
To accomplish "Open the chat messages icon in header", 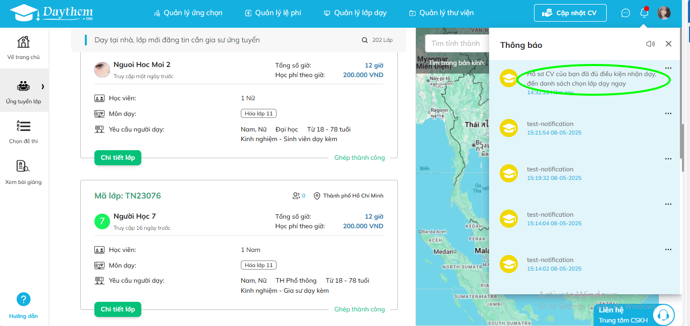I will pos(625,13).
